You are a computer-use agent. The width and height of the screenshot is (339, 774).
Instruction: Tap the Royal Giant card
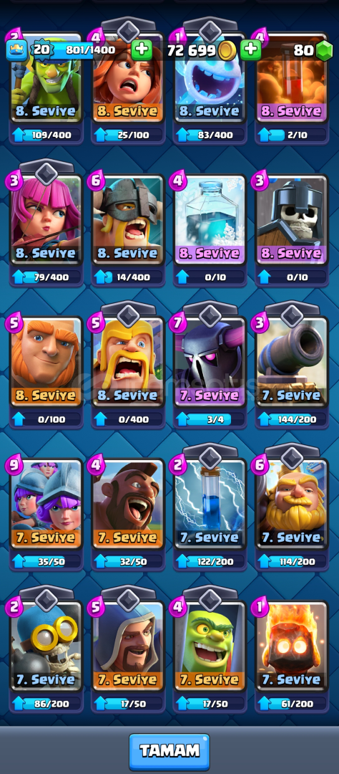point(292,505)
